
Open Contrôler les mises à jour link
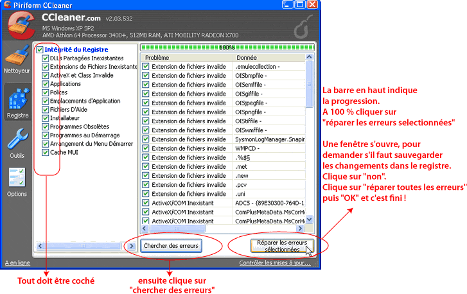pyautogui.click(x=274, y=263)
